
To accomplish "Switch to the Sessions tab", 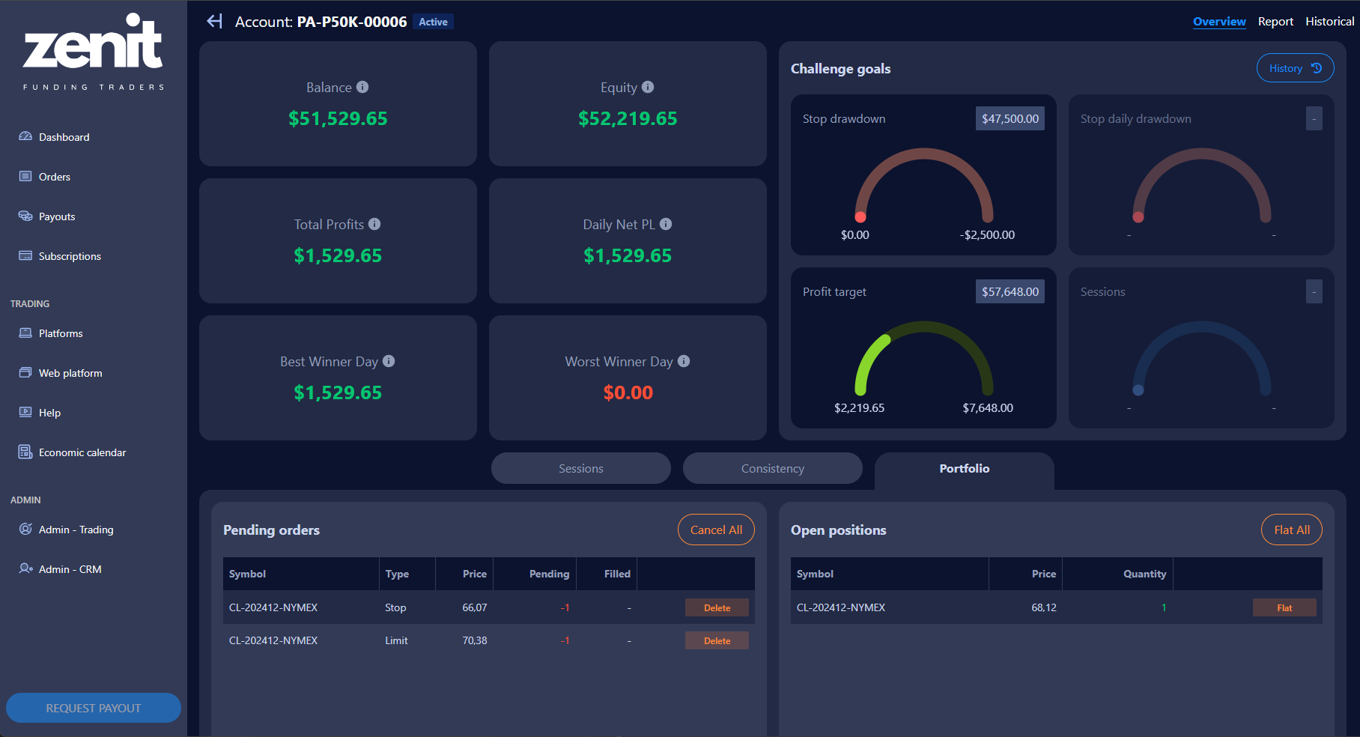I will pos(580,468).
